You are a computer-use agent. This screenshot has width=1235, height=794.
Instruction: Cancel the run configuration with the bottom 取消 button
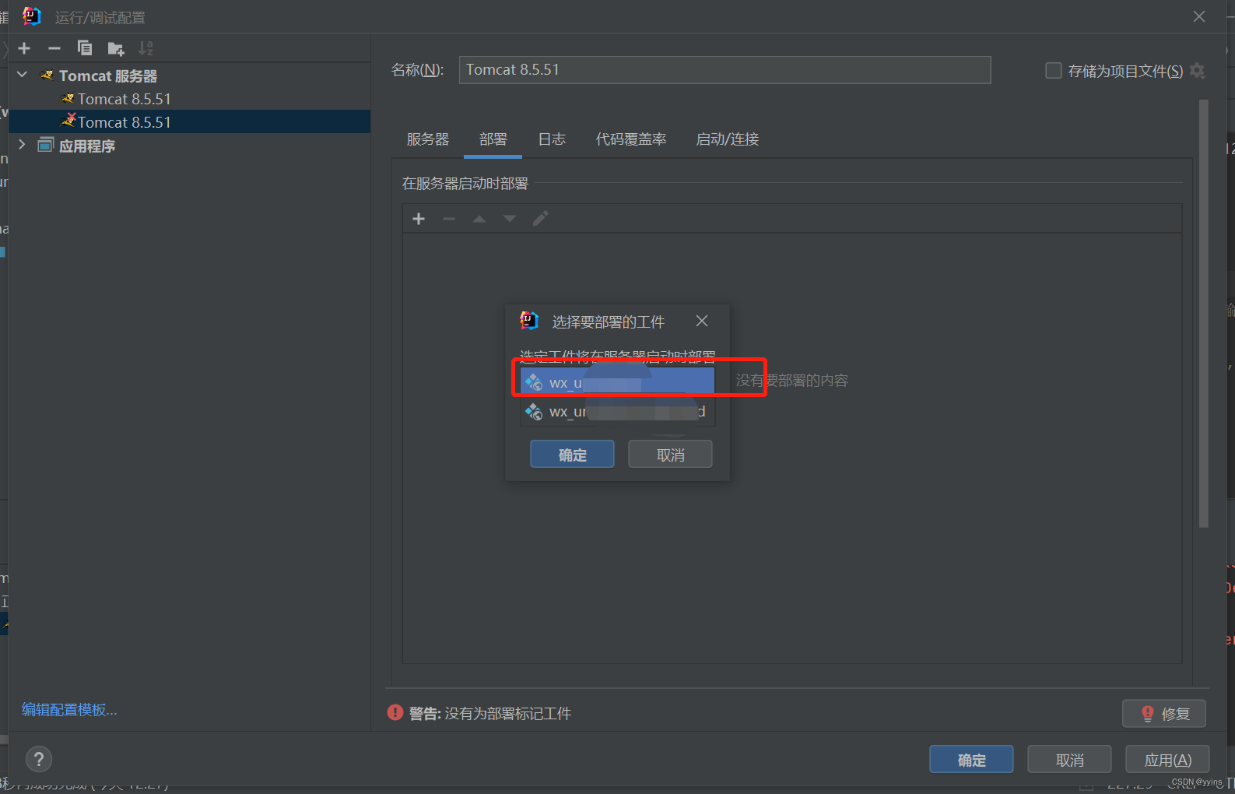[x=1069, y=760]
